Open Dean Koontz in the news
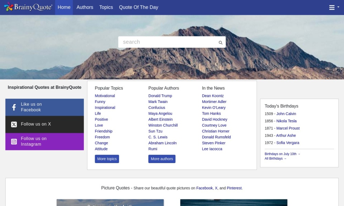Viewport: 344px width, 206px height. 213,96
